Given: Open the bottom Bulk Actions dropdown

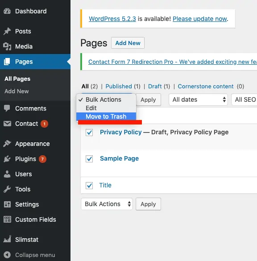Looking at the screenshot, I should coord(107,204).
